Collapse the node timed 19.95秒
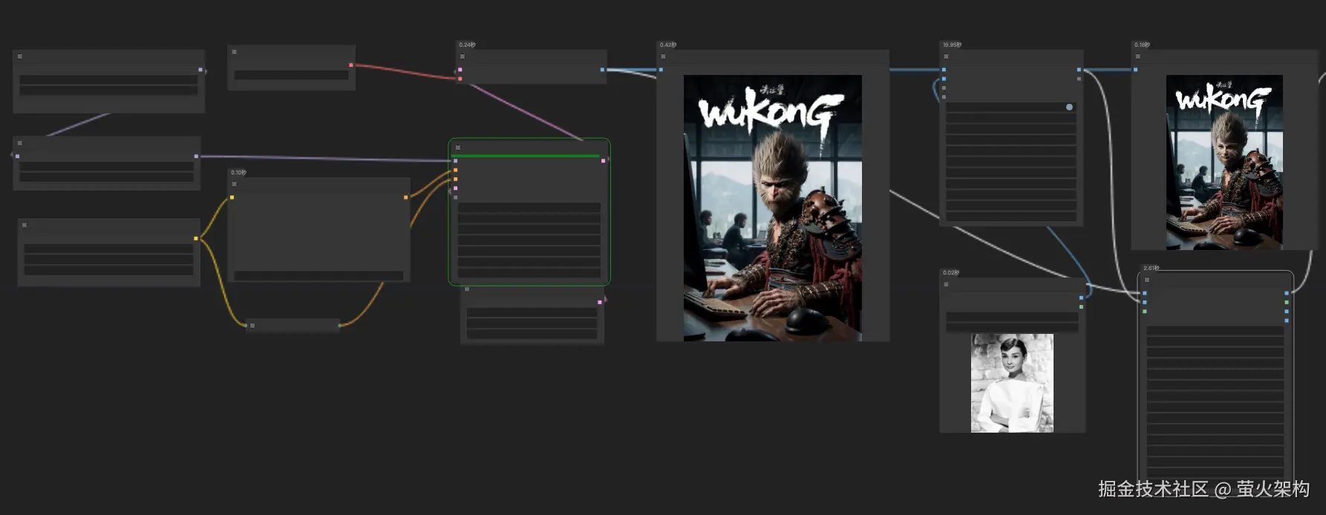The image size is (1326, 515). pos(946,56)
